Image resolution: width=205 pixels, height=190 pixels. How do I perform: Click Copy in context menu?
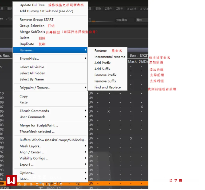(x=24, y=96)
